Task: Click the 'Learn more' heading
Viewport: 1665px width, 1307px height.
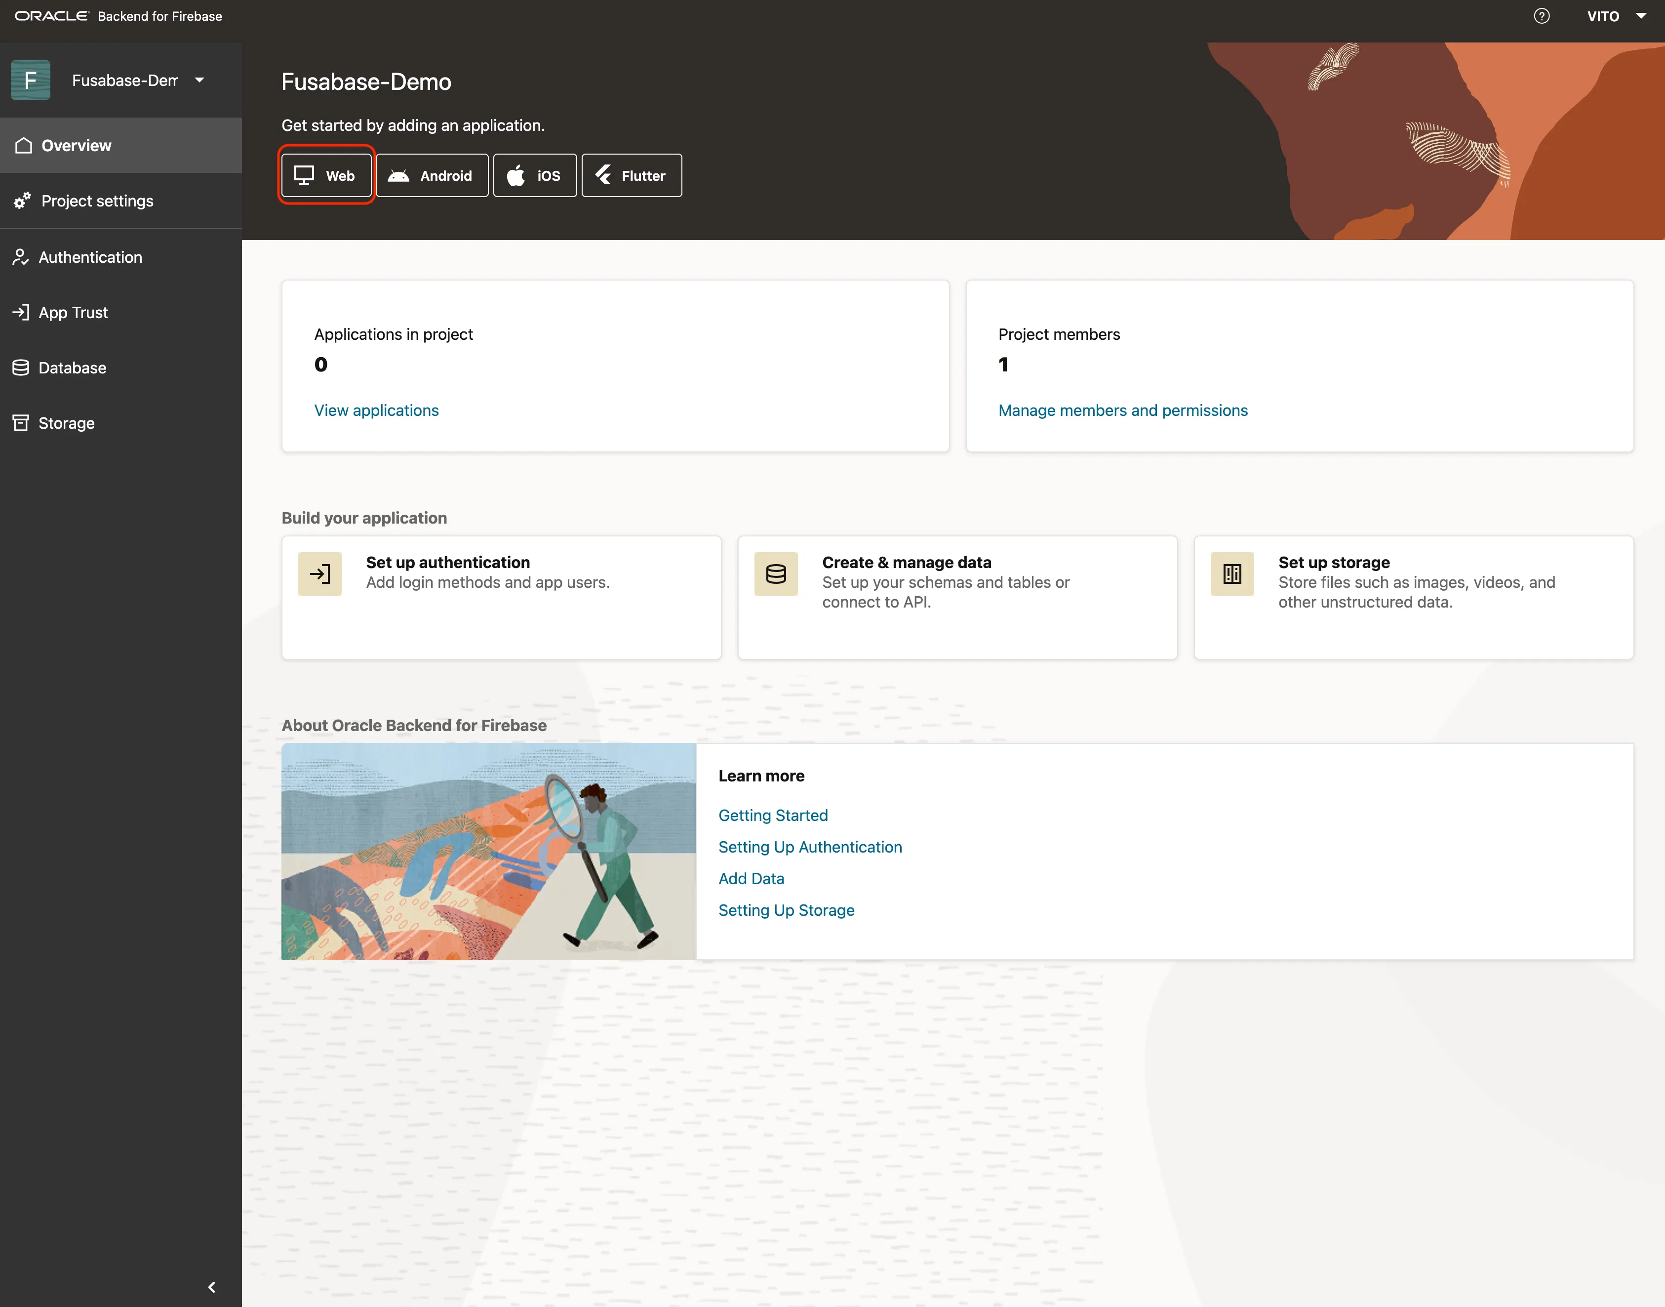Action: tap(762, 775)
